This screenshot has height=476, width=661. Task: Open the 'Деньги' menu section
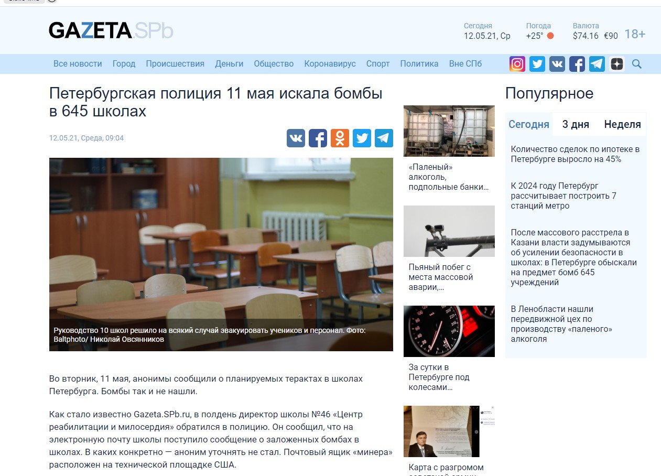229,64
